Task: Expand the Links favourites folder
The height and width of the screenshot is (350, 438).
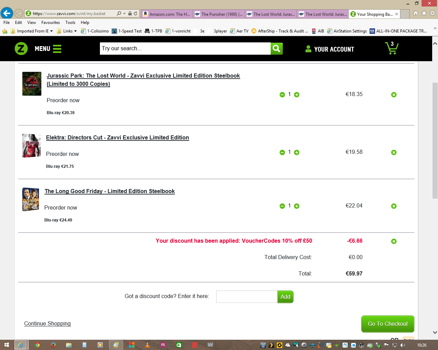Action: pyautogui.click(x=67, y=31)
